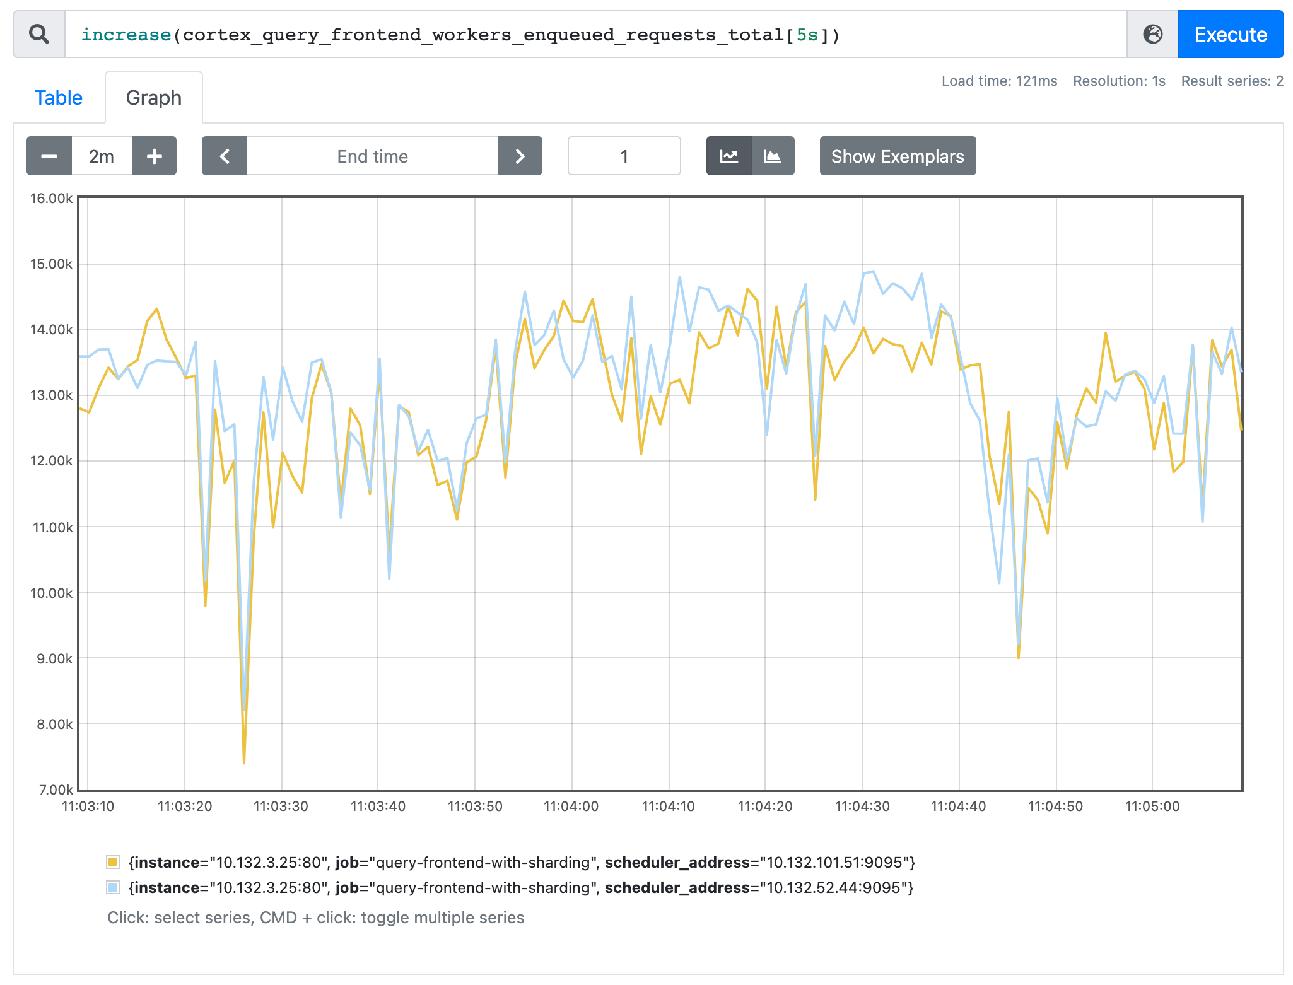The width and height of the screenshot is (1293, 985).
Task: Click the resolution value field showing 1
Action: tap(623, 156)
